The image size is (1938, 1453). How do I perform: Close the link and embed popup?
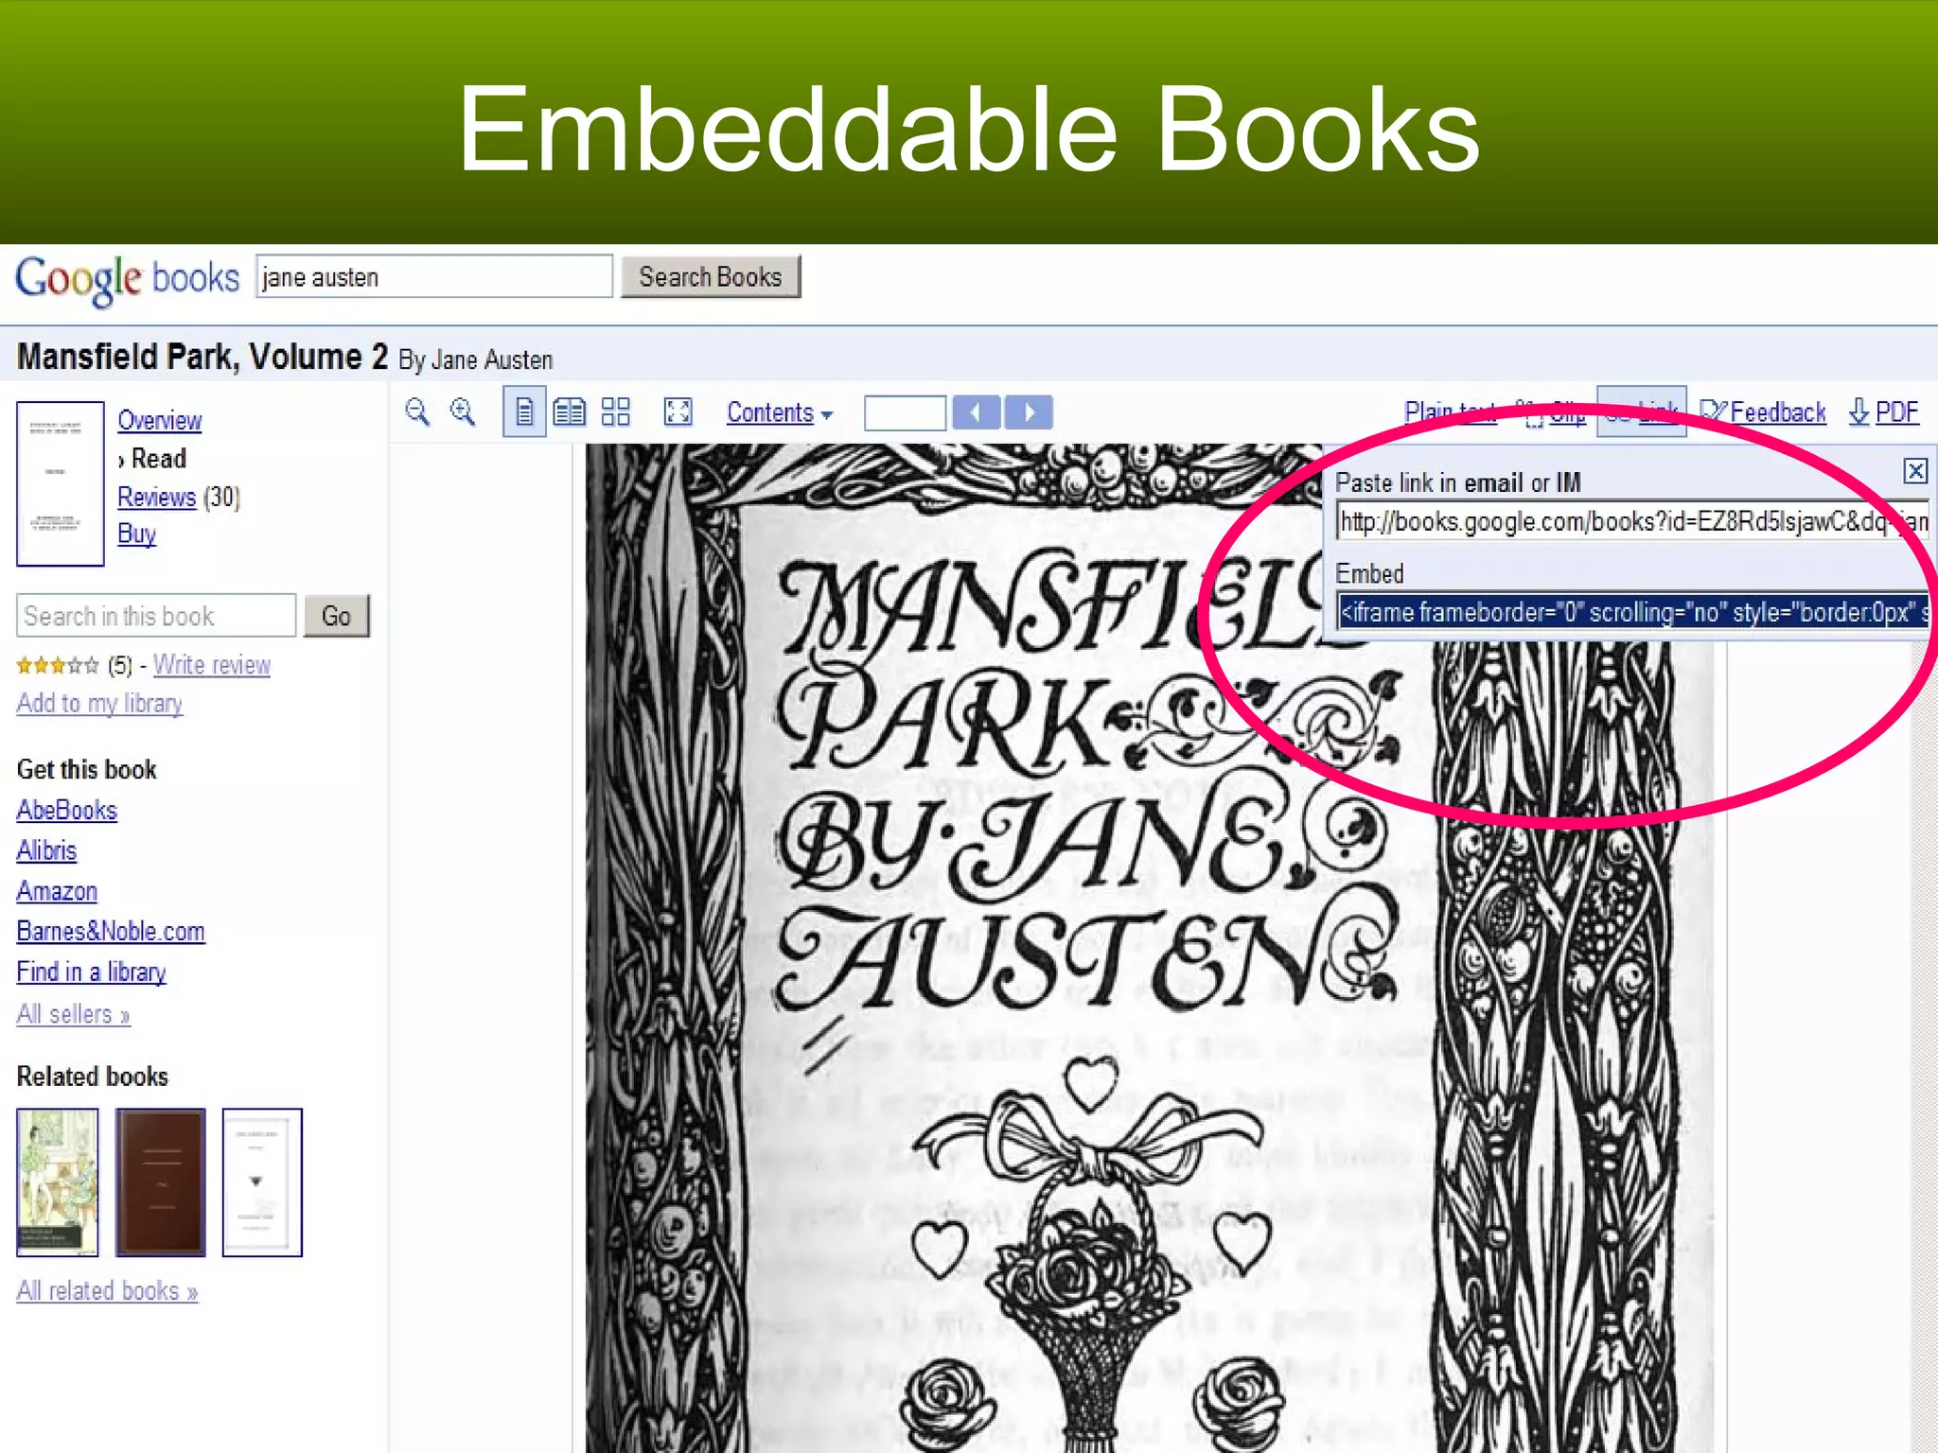point(1915,470)
